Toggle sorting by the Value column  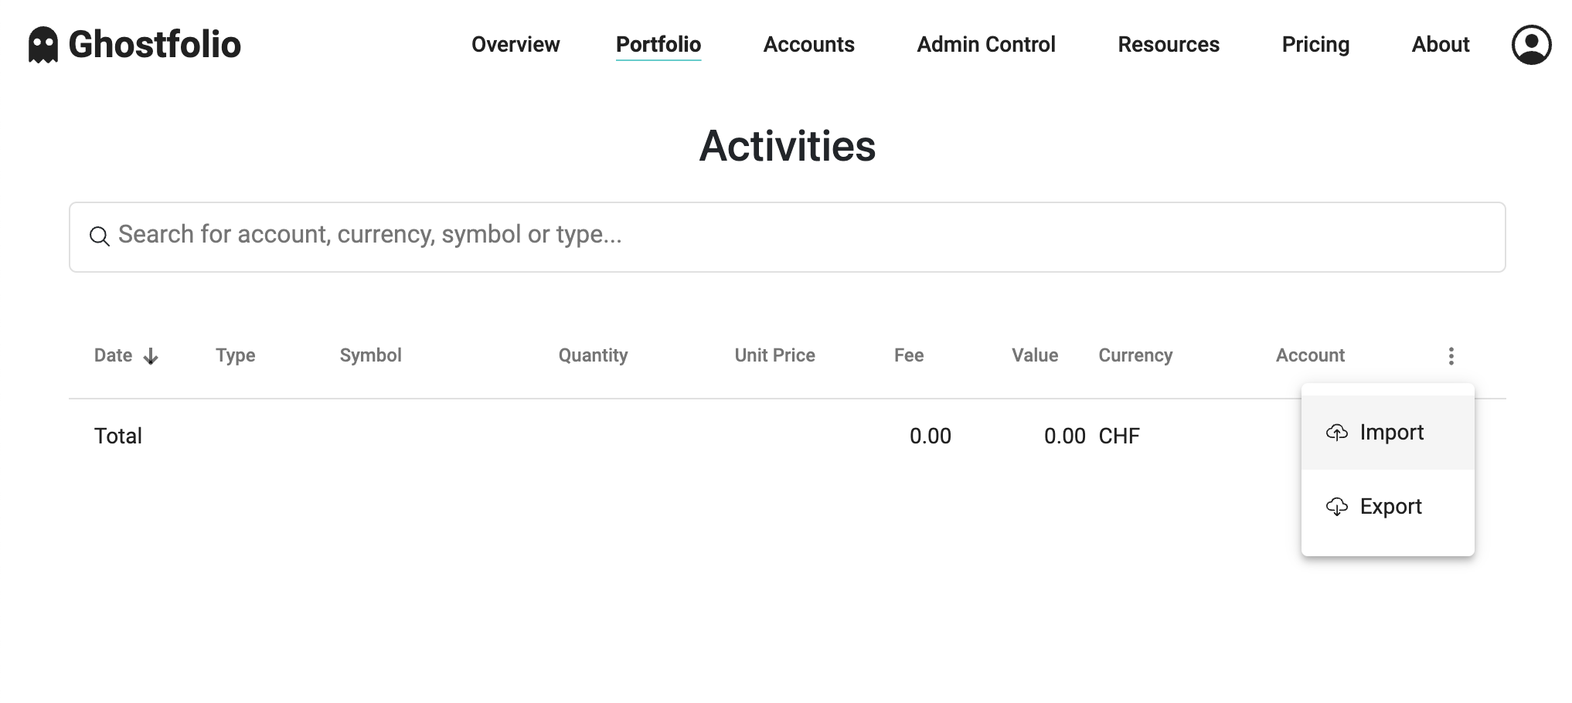coord(1035,355)
